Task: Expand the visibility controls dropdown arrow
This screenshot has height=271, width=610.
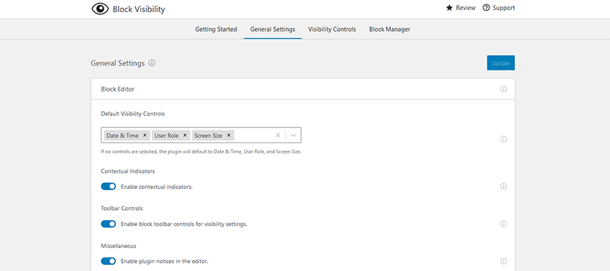Action: 293,135
